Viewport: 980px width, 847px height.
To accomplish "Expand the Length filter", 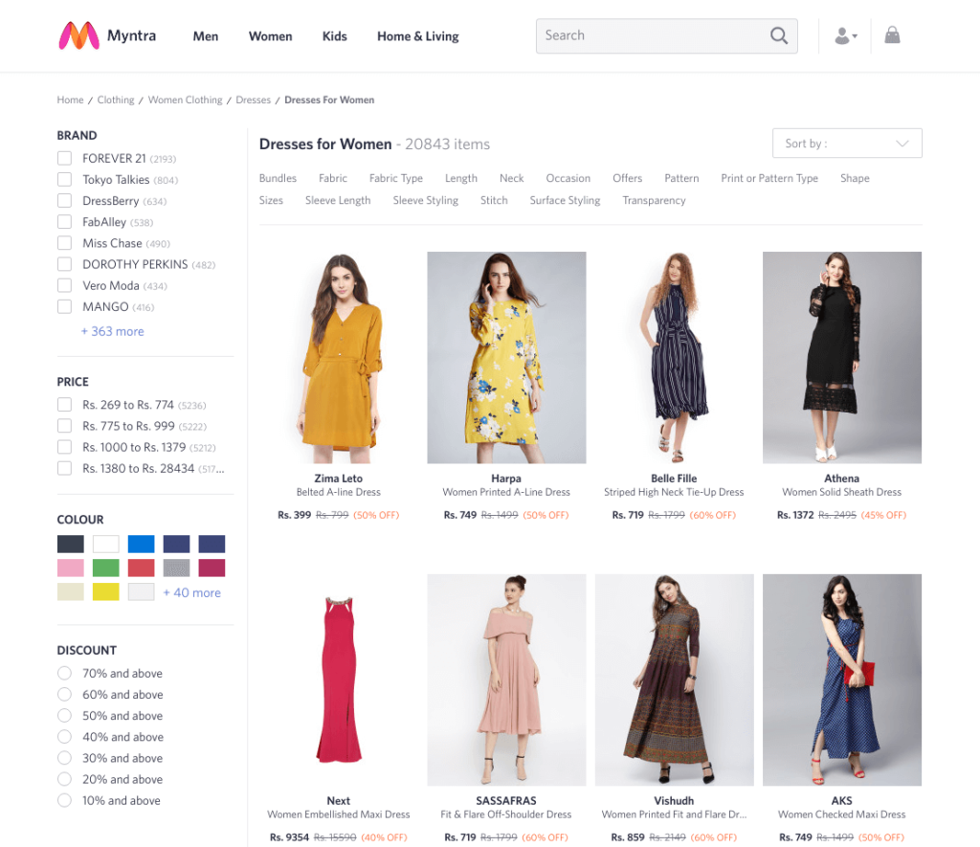I will [461, 178].
